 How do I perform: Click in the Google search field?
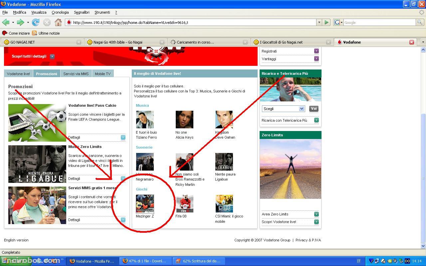coord(379,22)
